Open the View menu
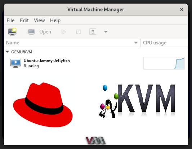The width and height of the screenshot is (192, 149). pos(39,20)
